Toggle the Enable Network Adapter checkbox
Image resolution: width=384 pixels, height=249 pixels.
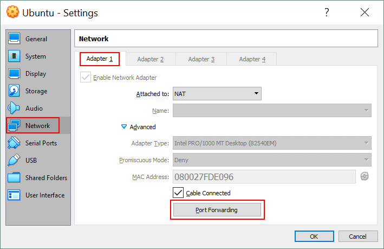click(86, 77)
